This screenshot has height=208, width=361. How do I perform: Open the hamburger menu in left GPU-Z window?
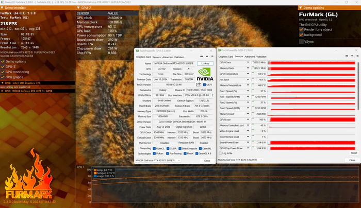[x=212, y=56]
